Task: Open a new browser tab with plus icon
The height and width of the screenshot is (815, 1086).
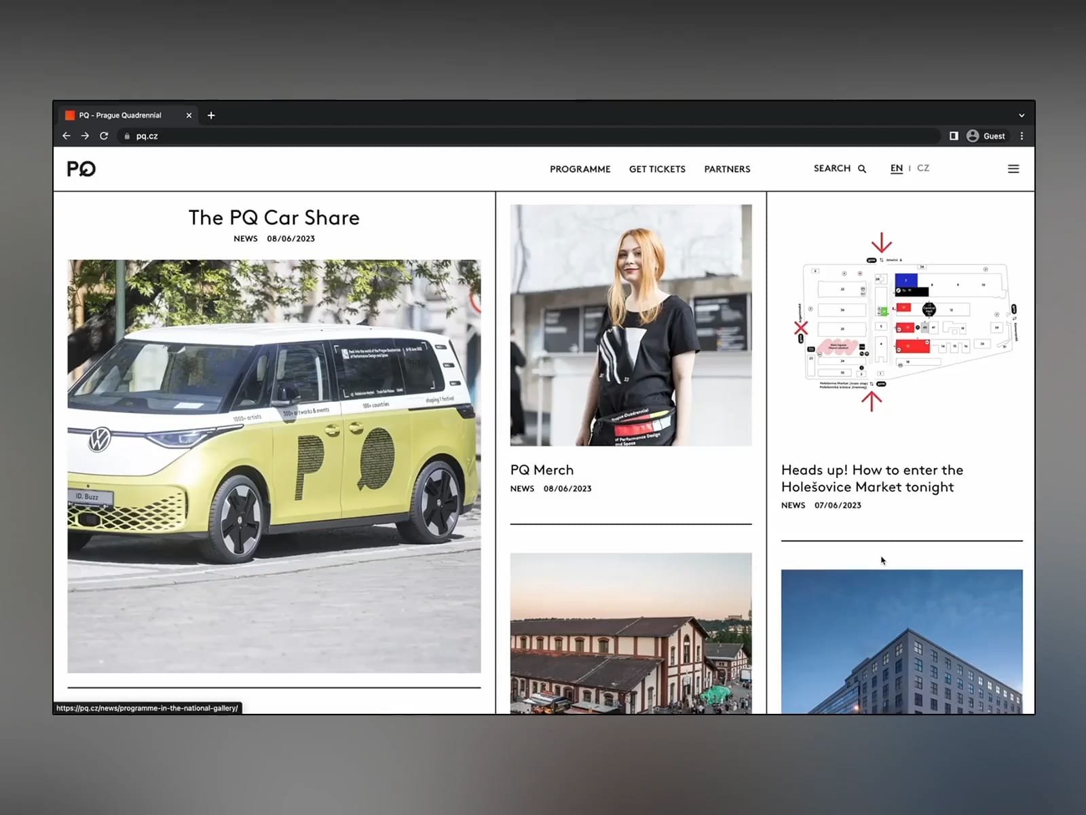Action: click(x=211, y=115)
